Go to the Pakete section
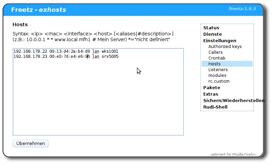Viewport: 272px width, 164px height. point(212,88)
